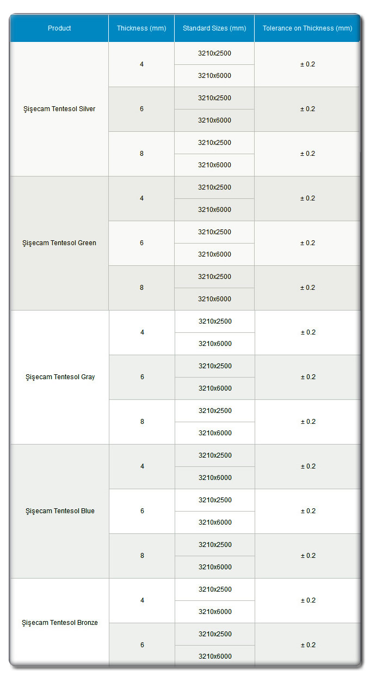Click the Product column header
Image resolution: width=370 pixels, height=681 pixels.
(59, 28)
